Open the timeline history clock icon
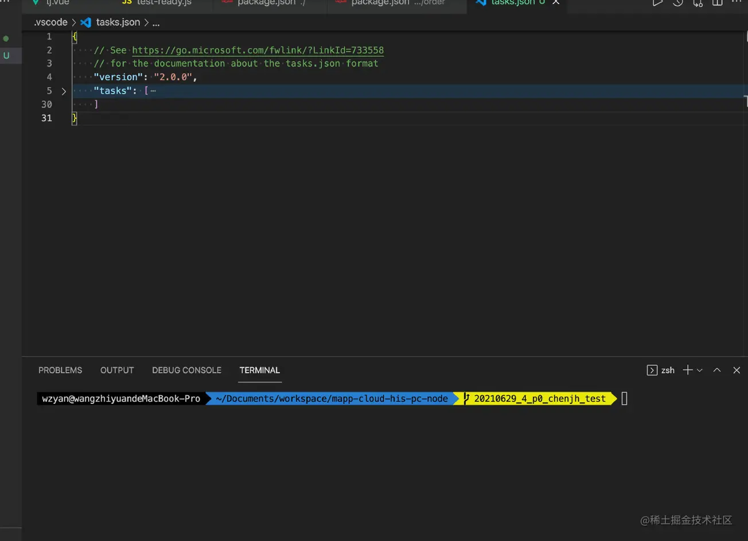 click(x=677, y=3)
